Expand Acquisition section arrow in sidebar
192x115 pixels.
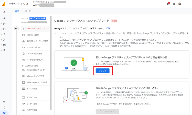point(2,40)
